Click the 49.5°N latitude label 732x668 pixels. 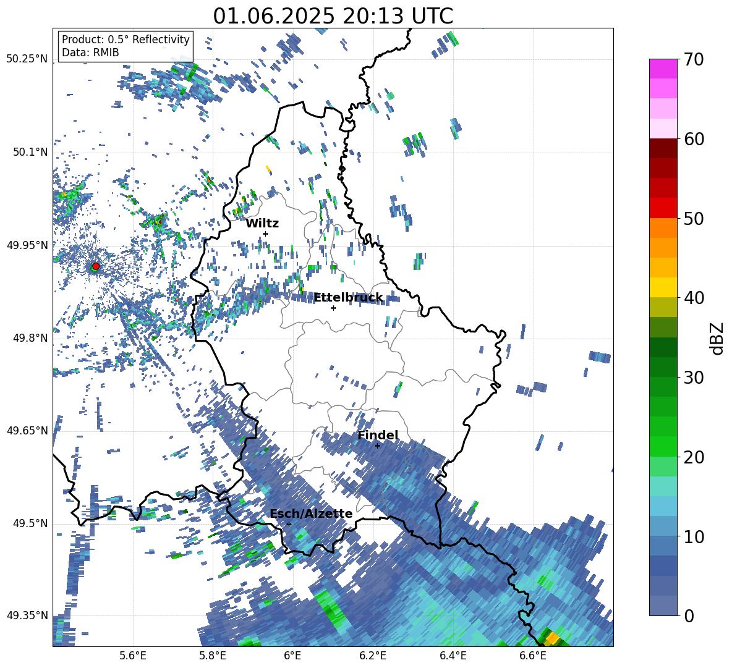point(30,523)
